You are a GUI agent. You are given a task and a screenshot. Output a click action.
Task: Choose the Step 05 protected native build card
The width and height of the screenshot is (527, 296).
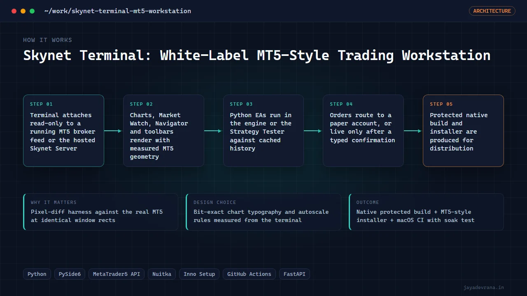coord(463,131)
